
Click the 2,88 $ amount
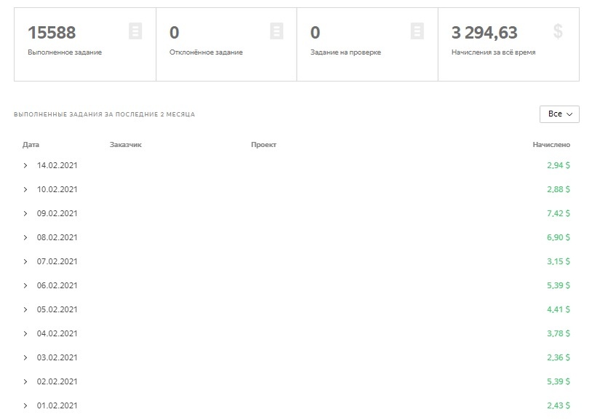pyautogui.click(x=559, y=189)
